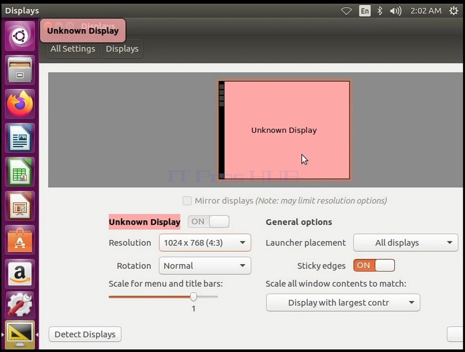Viewport: 465px width, 352px height.
Task: Launch LibreOffice Writer
Action: (x=20, y=138)
